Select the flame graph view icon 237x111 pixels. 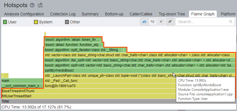point(144,22)
